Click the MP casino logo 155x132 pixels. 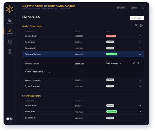click(9, 9)
